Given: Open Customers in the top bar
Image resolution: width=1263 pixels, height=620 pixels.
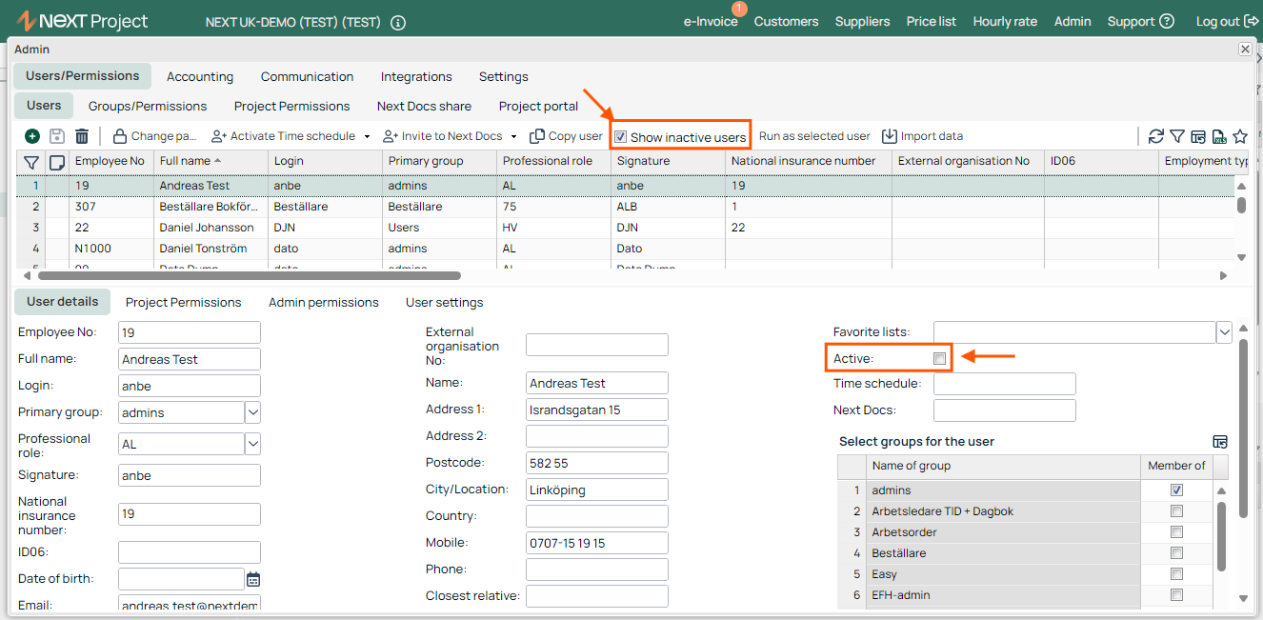Looking at the screenshot, I should click(786, 21).
